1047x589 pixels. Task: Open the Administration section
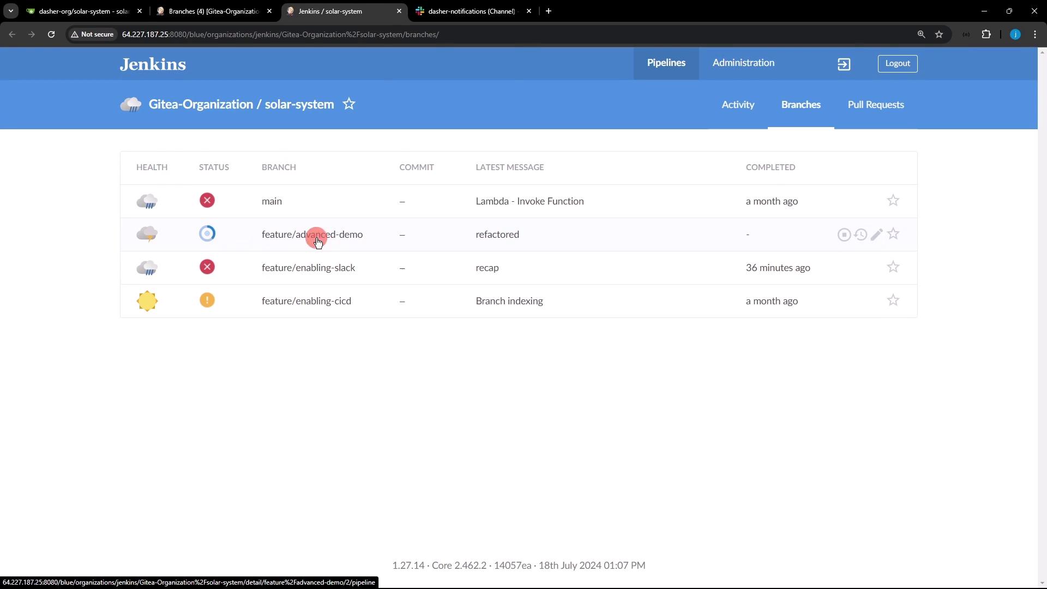click(x=743, y=63)
